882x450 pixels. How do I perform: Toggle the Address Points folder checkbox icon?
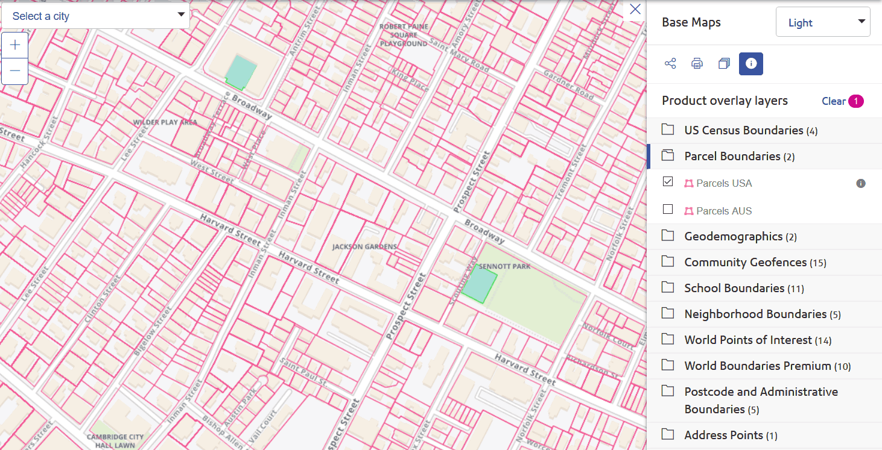668,434
